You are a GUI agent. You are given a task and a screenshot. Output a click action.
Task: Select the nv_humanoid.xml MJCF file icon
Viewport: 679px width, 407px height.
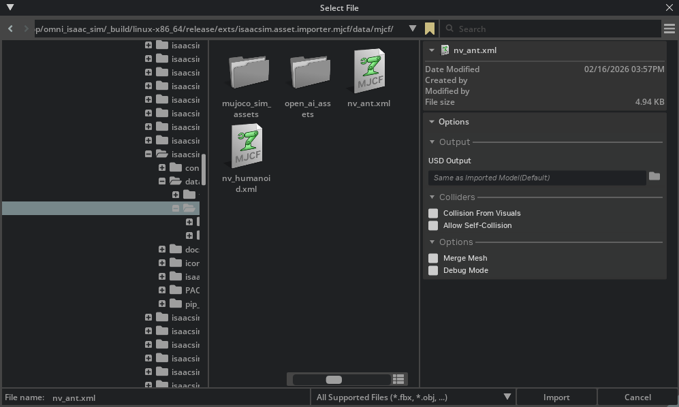246,146
